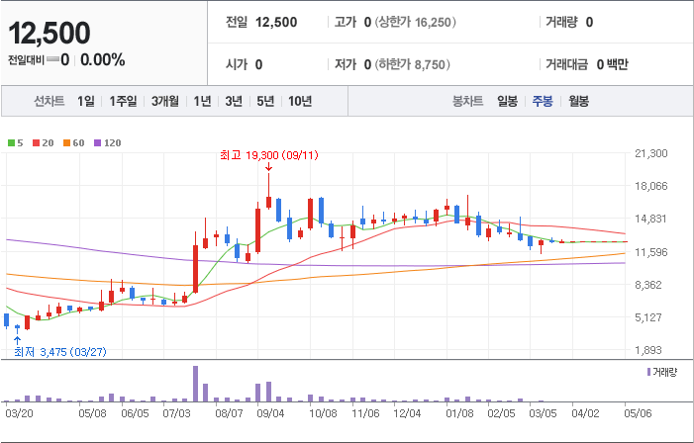This screenshot has width=694, height=443.
Task: Click the red 20-period moving average swatch
Action: [x=37, y=142]
